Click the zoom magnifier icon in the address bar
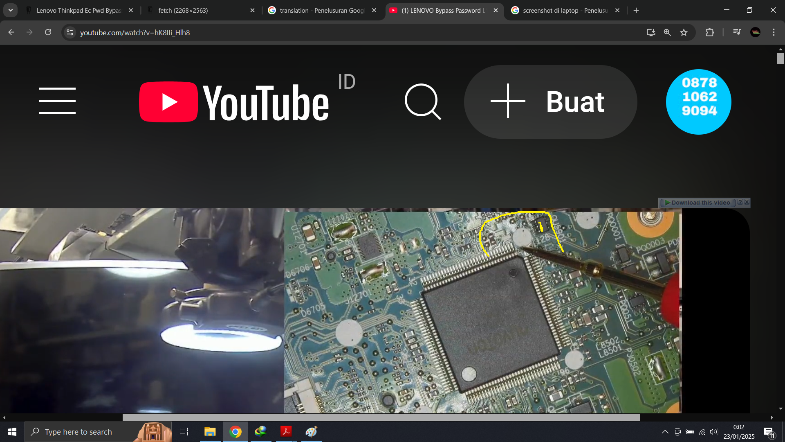 [667, 32]
